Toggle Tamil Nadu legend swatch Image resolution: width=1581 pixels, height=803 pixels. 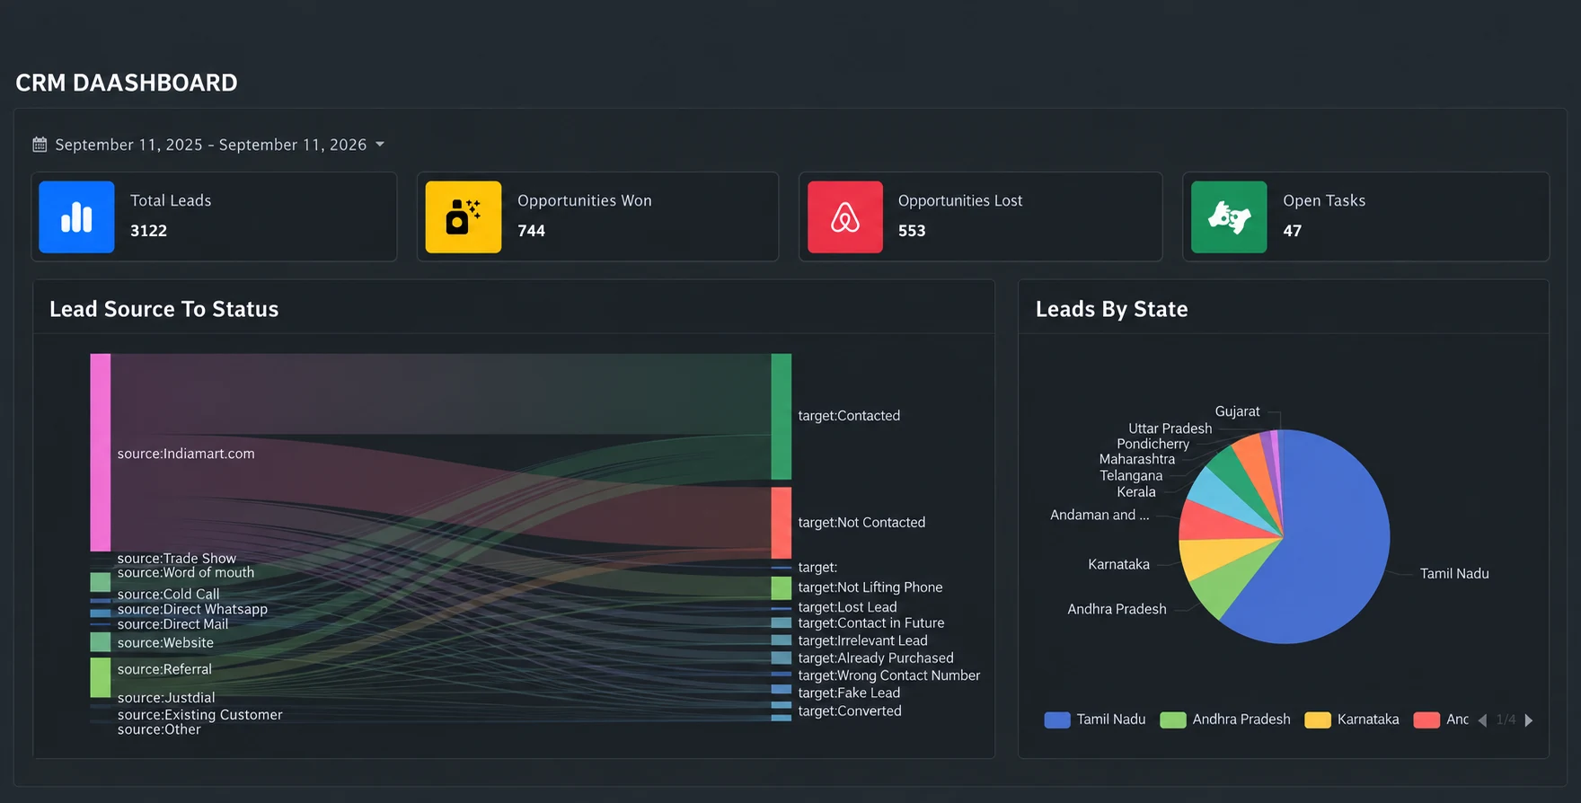tap(1057, 720)
